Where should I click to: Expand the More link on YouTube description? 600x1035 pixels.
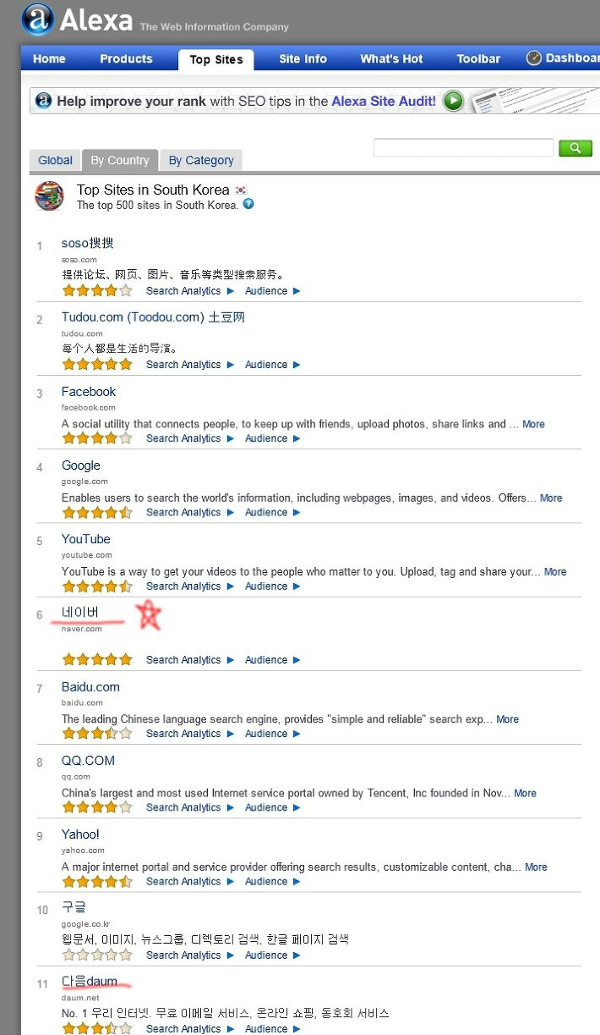point(555,572)
